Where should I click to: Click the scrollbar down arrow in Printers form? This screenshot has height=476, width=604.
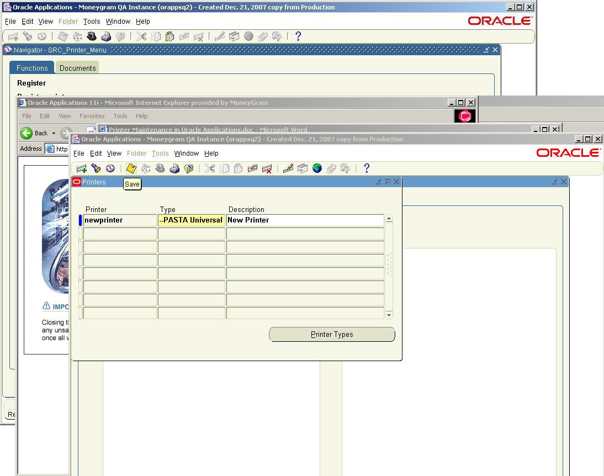389,315
